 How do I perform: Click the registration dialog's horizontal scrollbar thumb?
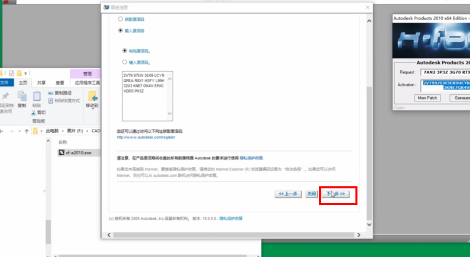234,235
